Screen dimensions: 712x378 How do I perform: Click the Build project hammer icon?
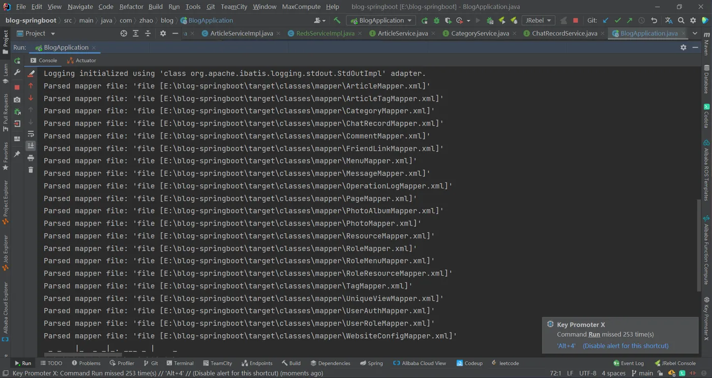coord(337,20)
